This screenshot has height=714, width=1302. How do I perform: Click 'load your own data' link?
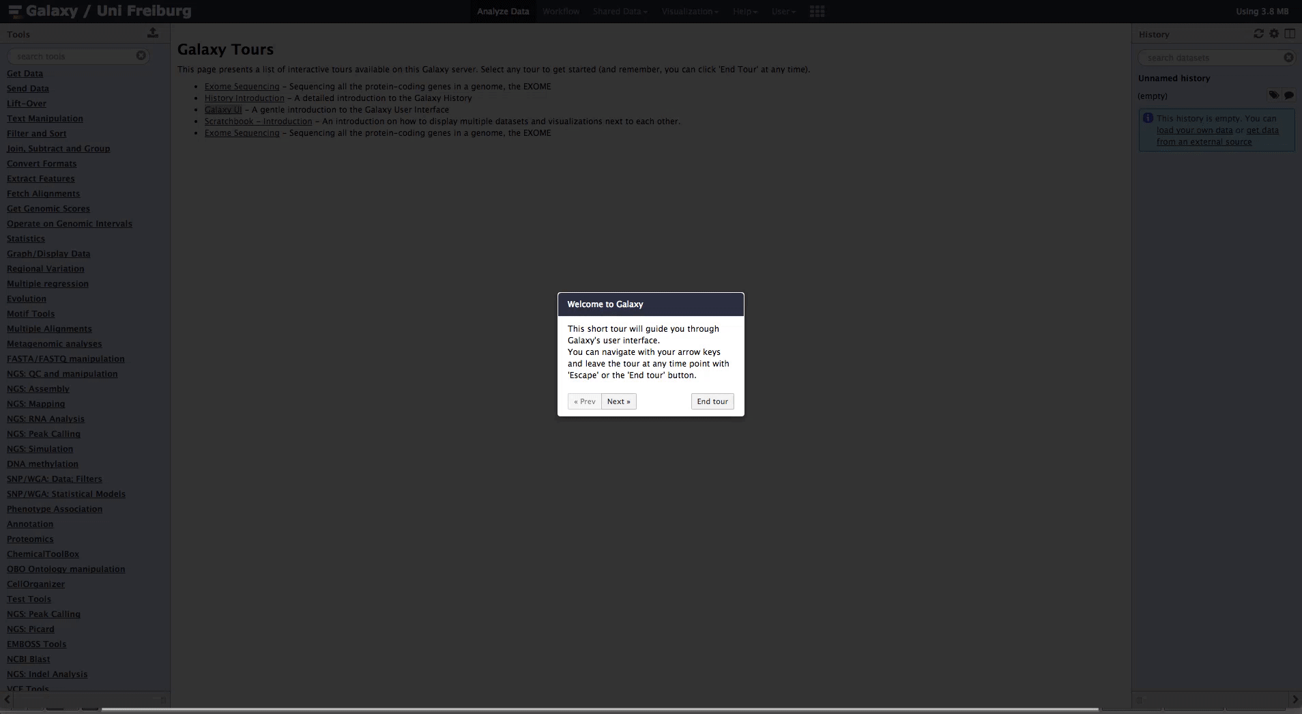click(x=1194, y=130)
